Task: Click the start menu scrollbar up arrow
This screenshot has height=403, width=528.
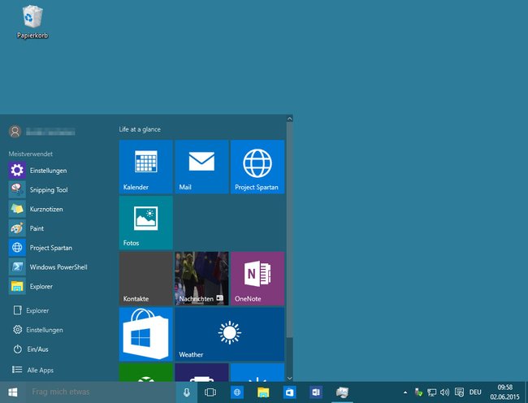Action: point(290,119)
